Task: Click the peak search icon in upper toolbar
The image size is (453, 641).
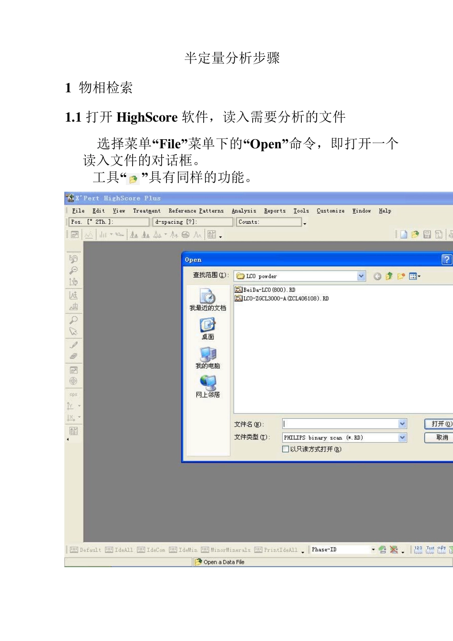Action: click(x=134, y=234)
